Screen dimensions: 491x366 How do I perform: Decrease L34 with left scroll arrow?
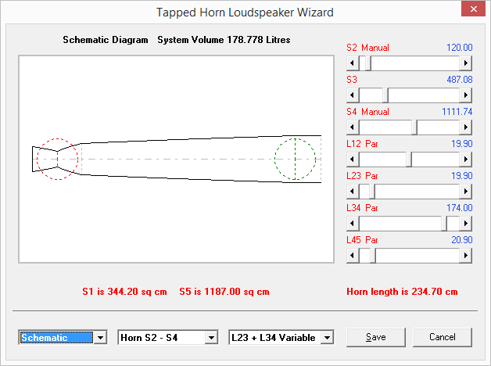click(x=353, y=224)
